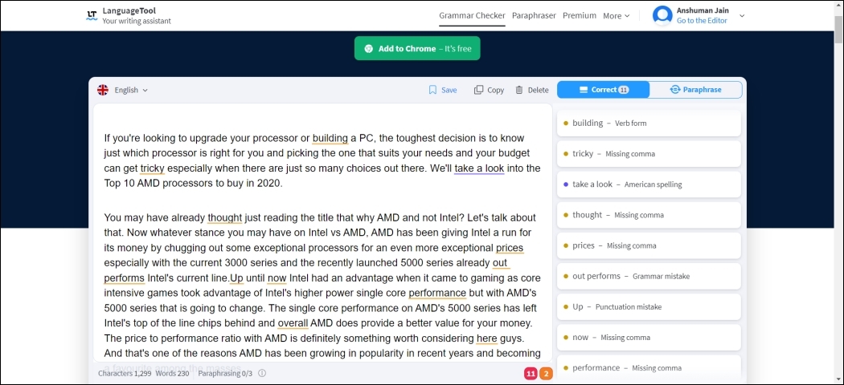Image resolution: width=844 pixels, height=385 pixels.
Task: Click the bookmark Save icon
Action: click(432, 90)
